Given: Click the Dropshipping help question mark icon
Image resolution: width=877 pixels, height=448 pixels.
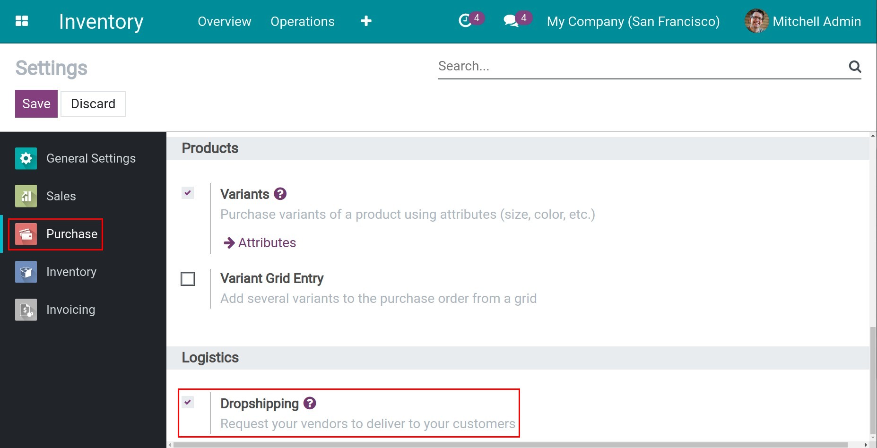Looking at the screenshot, I should 310,403.
